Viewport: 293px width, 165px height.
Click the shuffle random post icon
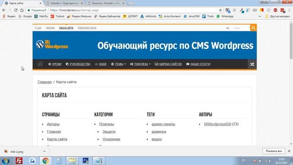(x=252, y=64)
